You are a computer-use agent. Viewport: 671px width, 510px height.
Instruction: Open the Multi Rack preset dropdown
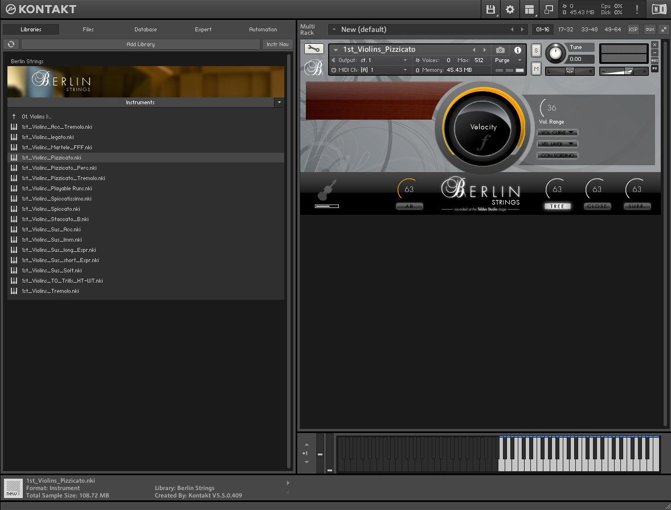pyautogui.click(x=334, y=30)
